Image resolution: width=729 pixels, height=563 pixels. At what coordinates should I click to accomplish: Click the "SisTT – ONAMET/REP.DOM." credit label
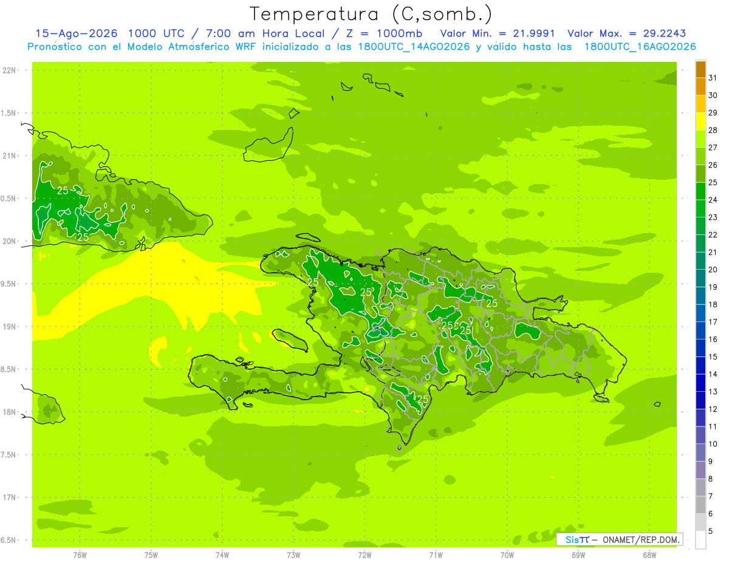click(x=620, y=539)
